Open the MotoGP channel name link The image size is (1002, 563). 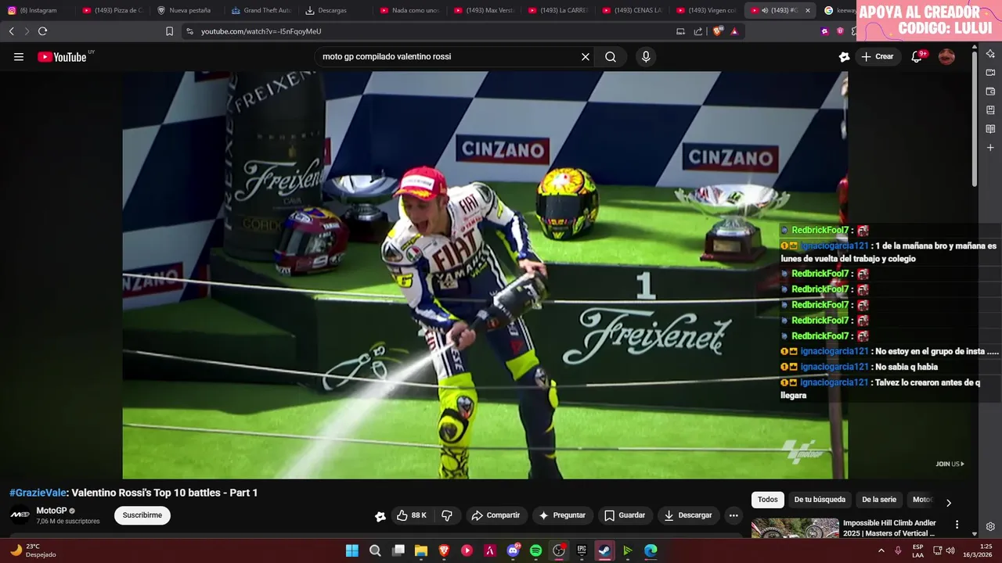tap(52, 511)
